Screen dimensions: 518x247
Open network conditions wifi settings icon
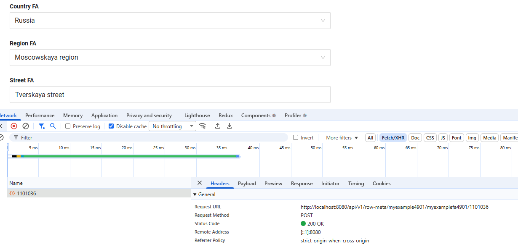[203, 126]
